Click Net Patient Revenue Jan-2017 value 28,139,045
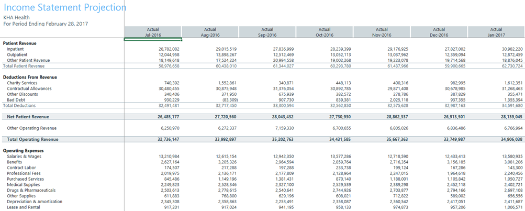 pyautogui.click(x=512, y=117)
